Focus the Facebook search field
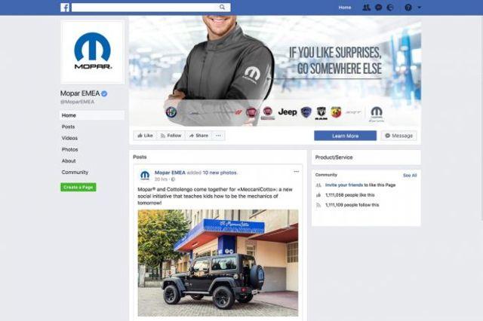Viewport: 483px width, 321px height. pyautogui.click(x=145, y=8)
